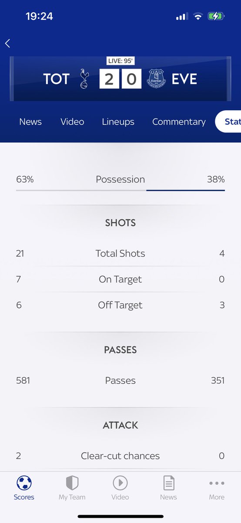Switch to the News tab at top
Screen dimensions: 241x523
30,122
